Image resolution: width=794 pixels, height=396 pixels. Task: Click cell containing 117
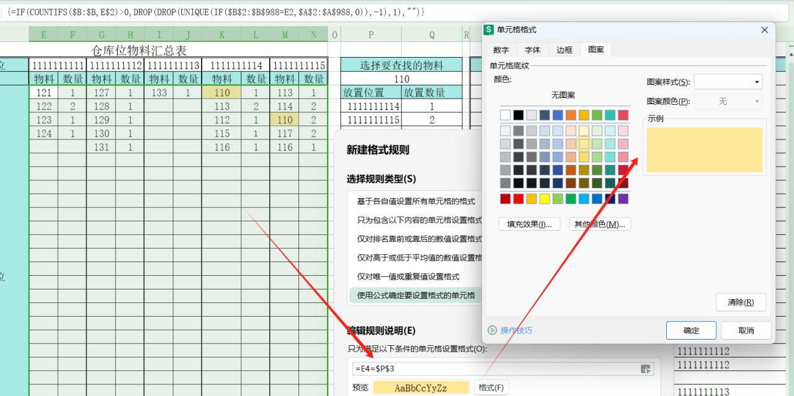tap(284, 133)
